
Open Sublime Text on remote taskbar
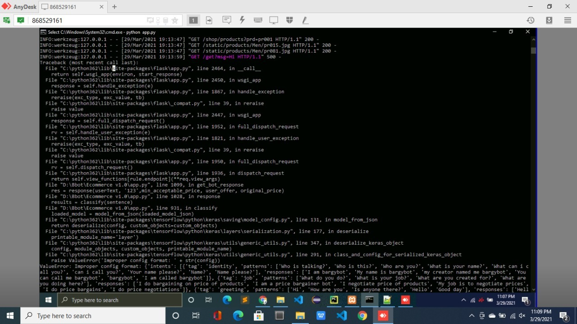coord(245,300)
